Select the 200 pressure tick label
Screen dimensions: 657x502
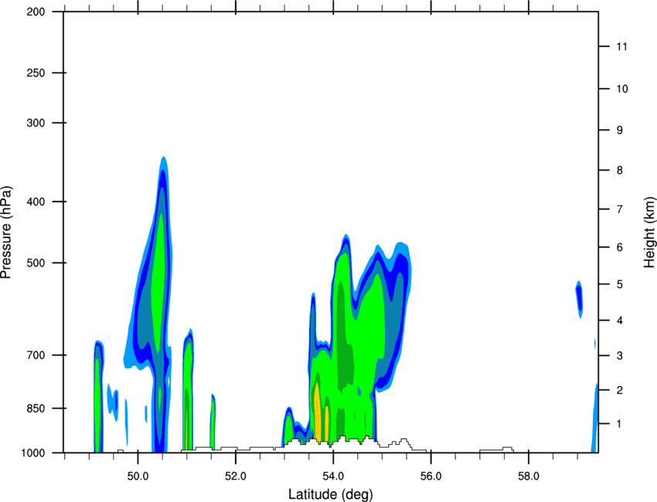[x=36, y=12]
